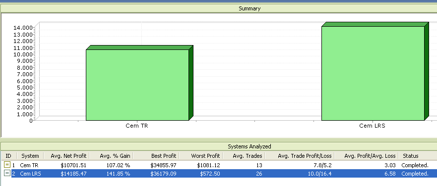The width and height of the screenshot is (437, 186).
Task: Click avg. trades value 13
Action: pos(259,165)
